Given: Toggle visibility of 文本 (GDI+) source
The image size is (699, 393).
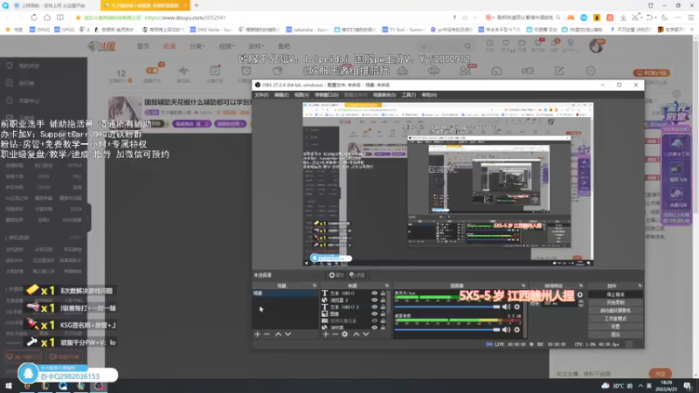Looking at the screenshot, I should point(375,293).
